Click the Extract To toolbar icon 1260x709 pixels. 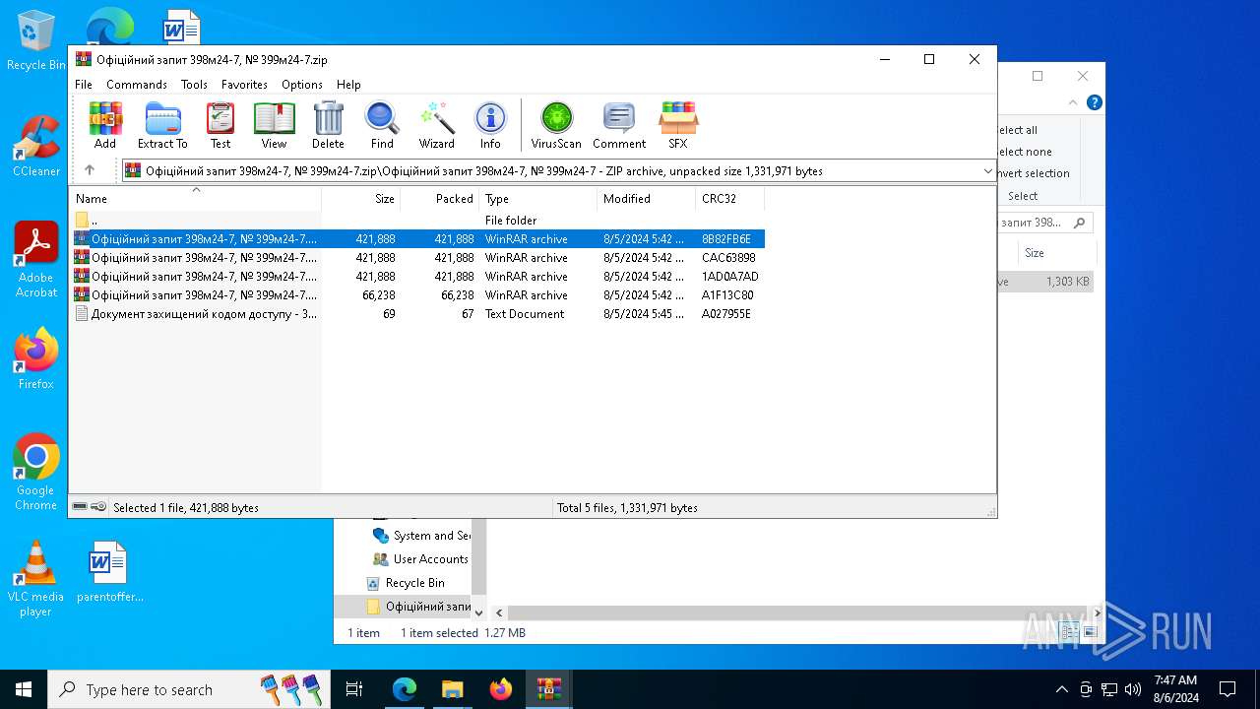[x=162, y=125]
